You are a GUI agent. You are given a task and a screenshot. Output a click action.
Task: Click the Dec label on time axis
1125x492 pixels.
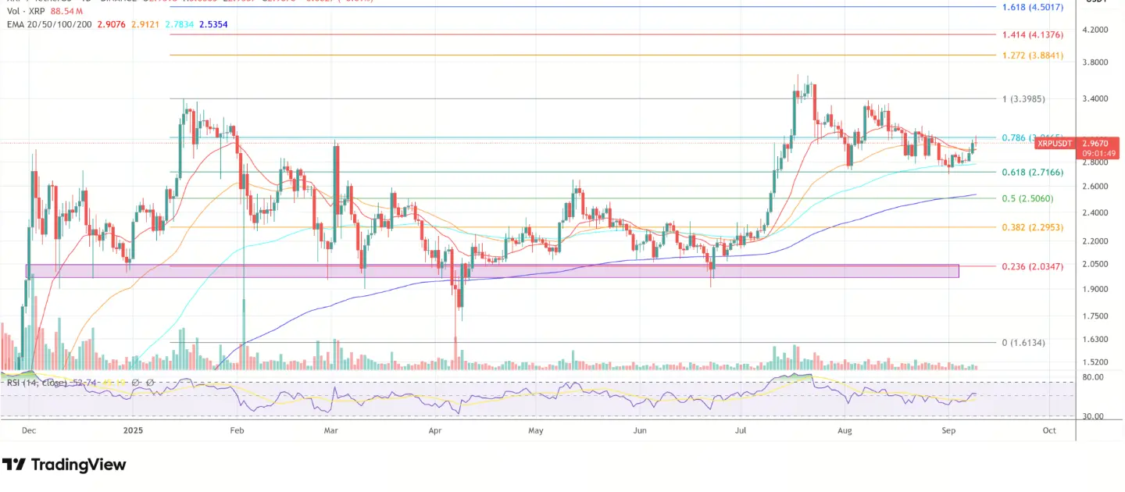28,430
